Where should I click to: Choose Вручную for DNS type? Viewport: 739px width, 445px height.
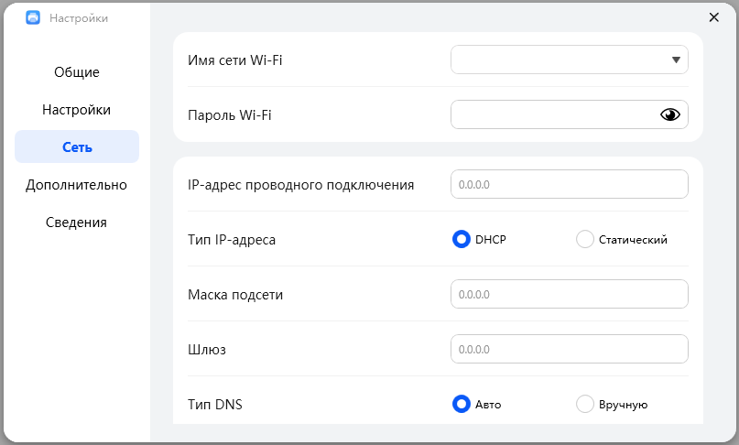point(585,404)
